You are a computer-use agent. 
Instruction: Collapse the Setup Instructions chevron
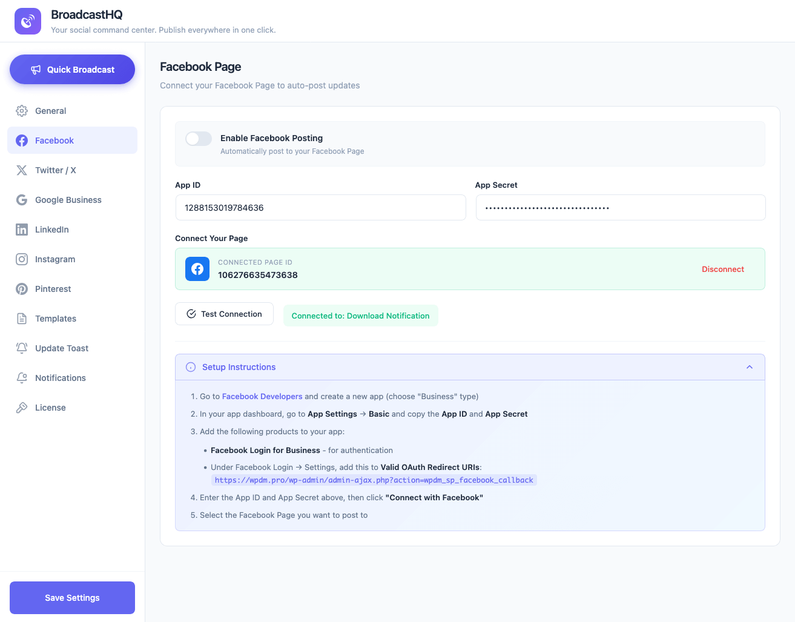click(750, 367)
